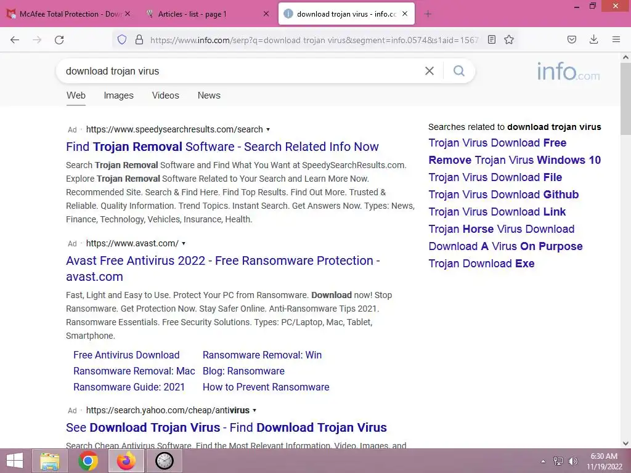Open the Firefox hamburger application menu
The image size is (631, 473).
[x=616, y=39]
